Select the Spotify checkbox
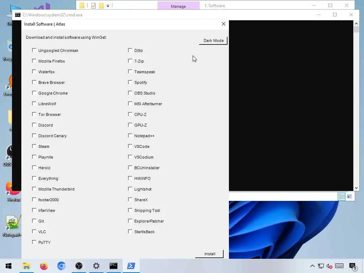This screenshot has height=273, width=364. (x=130, y=82)
